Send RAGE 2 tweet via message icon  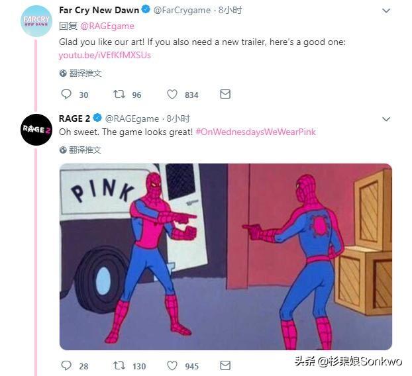(225, 365)
